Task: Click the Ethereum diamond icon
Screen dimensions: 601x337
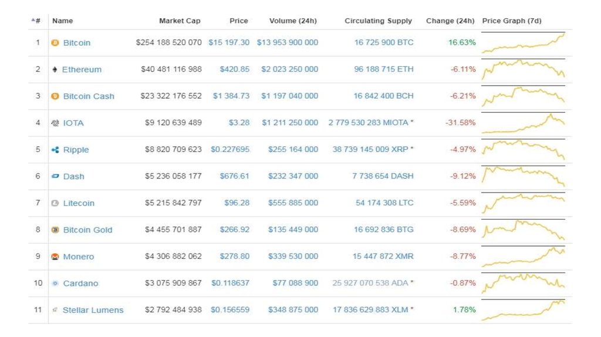Action: click(55, 69)
